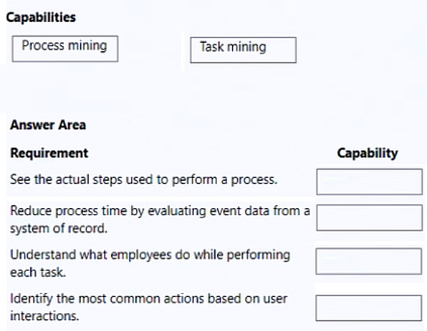
Task: Click the Requirement column header
Action: click(49, 152)
